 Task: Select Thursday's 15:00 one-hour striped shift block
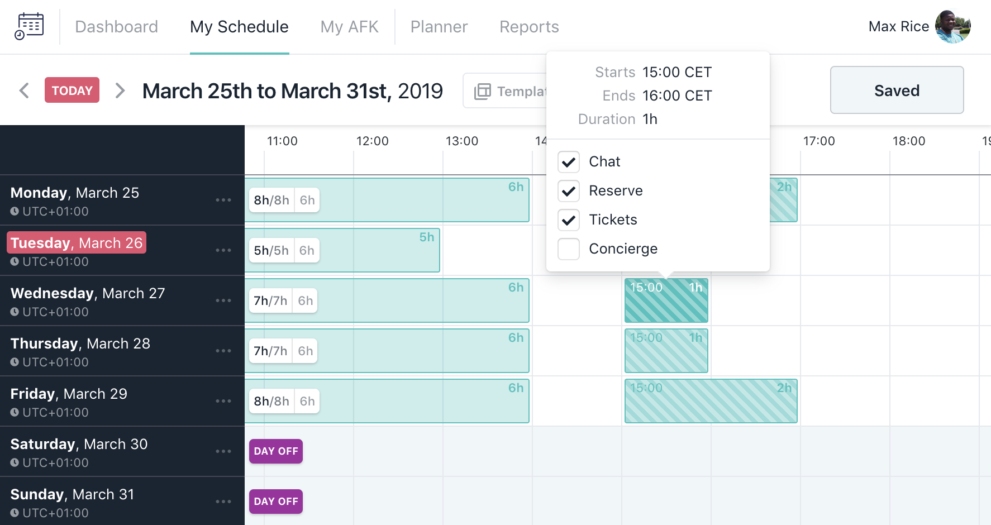tap(666, 351)
